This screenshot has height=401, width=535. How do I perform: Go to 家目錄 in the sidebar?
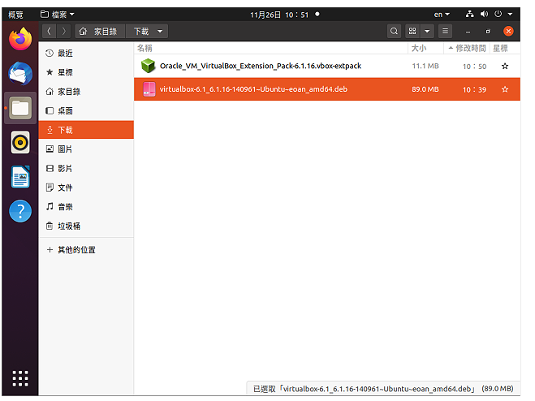[x=86, y=92]
